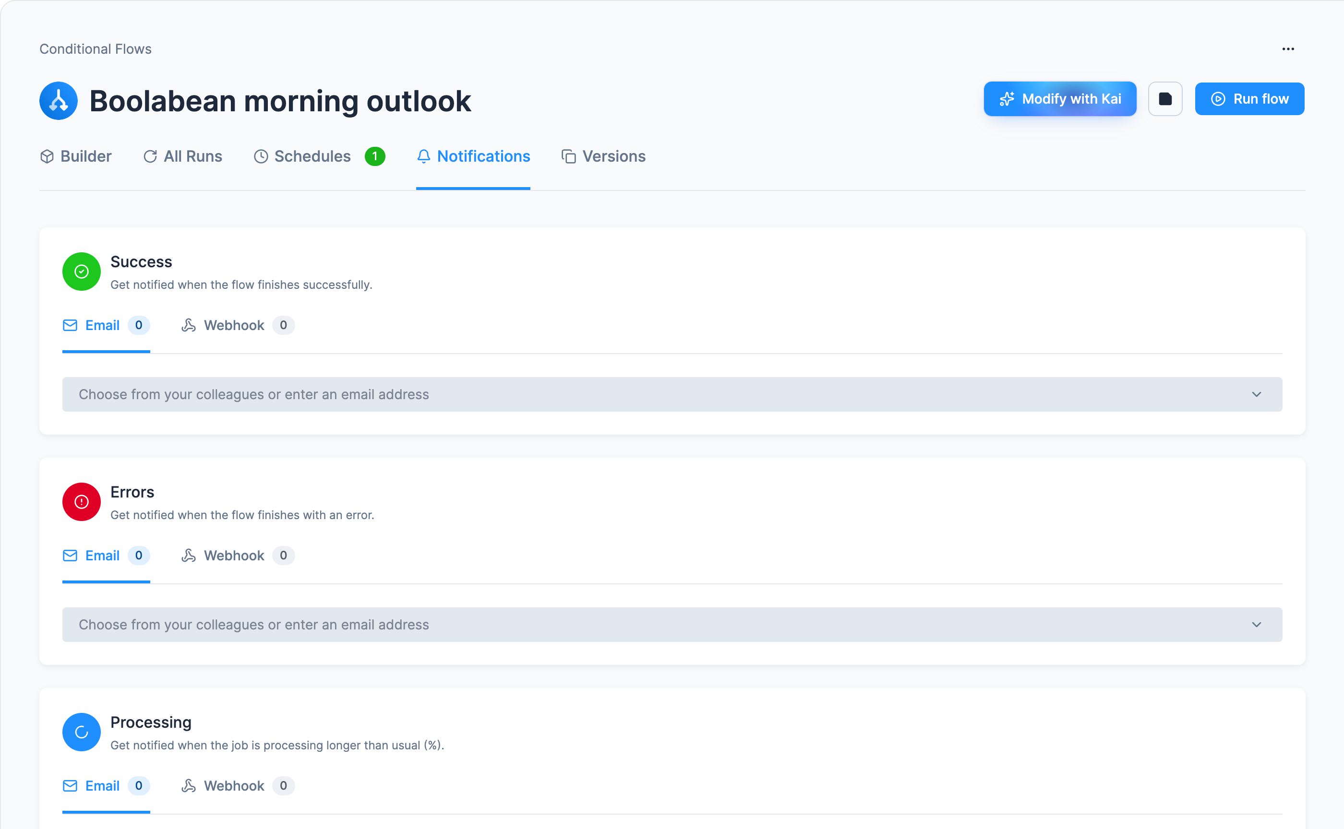Click the 'Success' section heading

[x=142, y=261]
